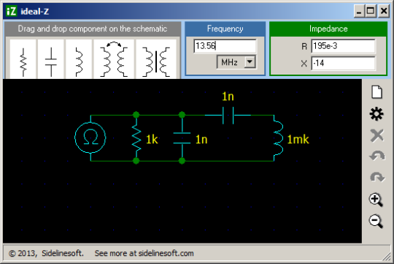Click the Frequency panel header
This screenshot has width=394, height=264.
(225, 29)
